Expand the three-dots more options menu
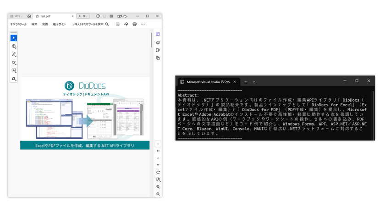The width and height of the screenshot is (385, 216). (143, 24)
